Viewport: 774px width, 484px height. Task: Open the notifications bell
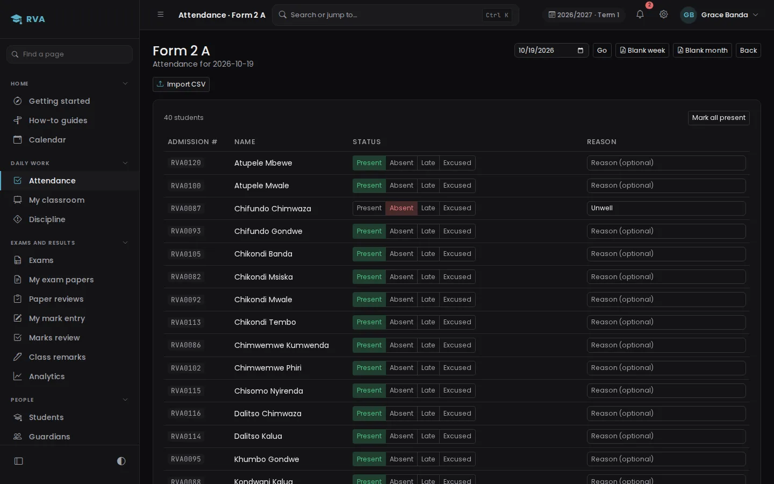640,15
